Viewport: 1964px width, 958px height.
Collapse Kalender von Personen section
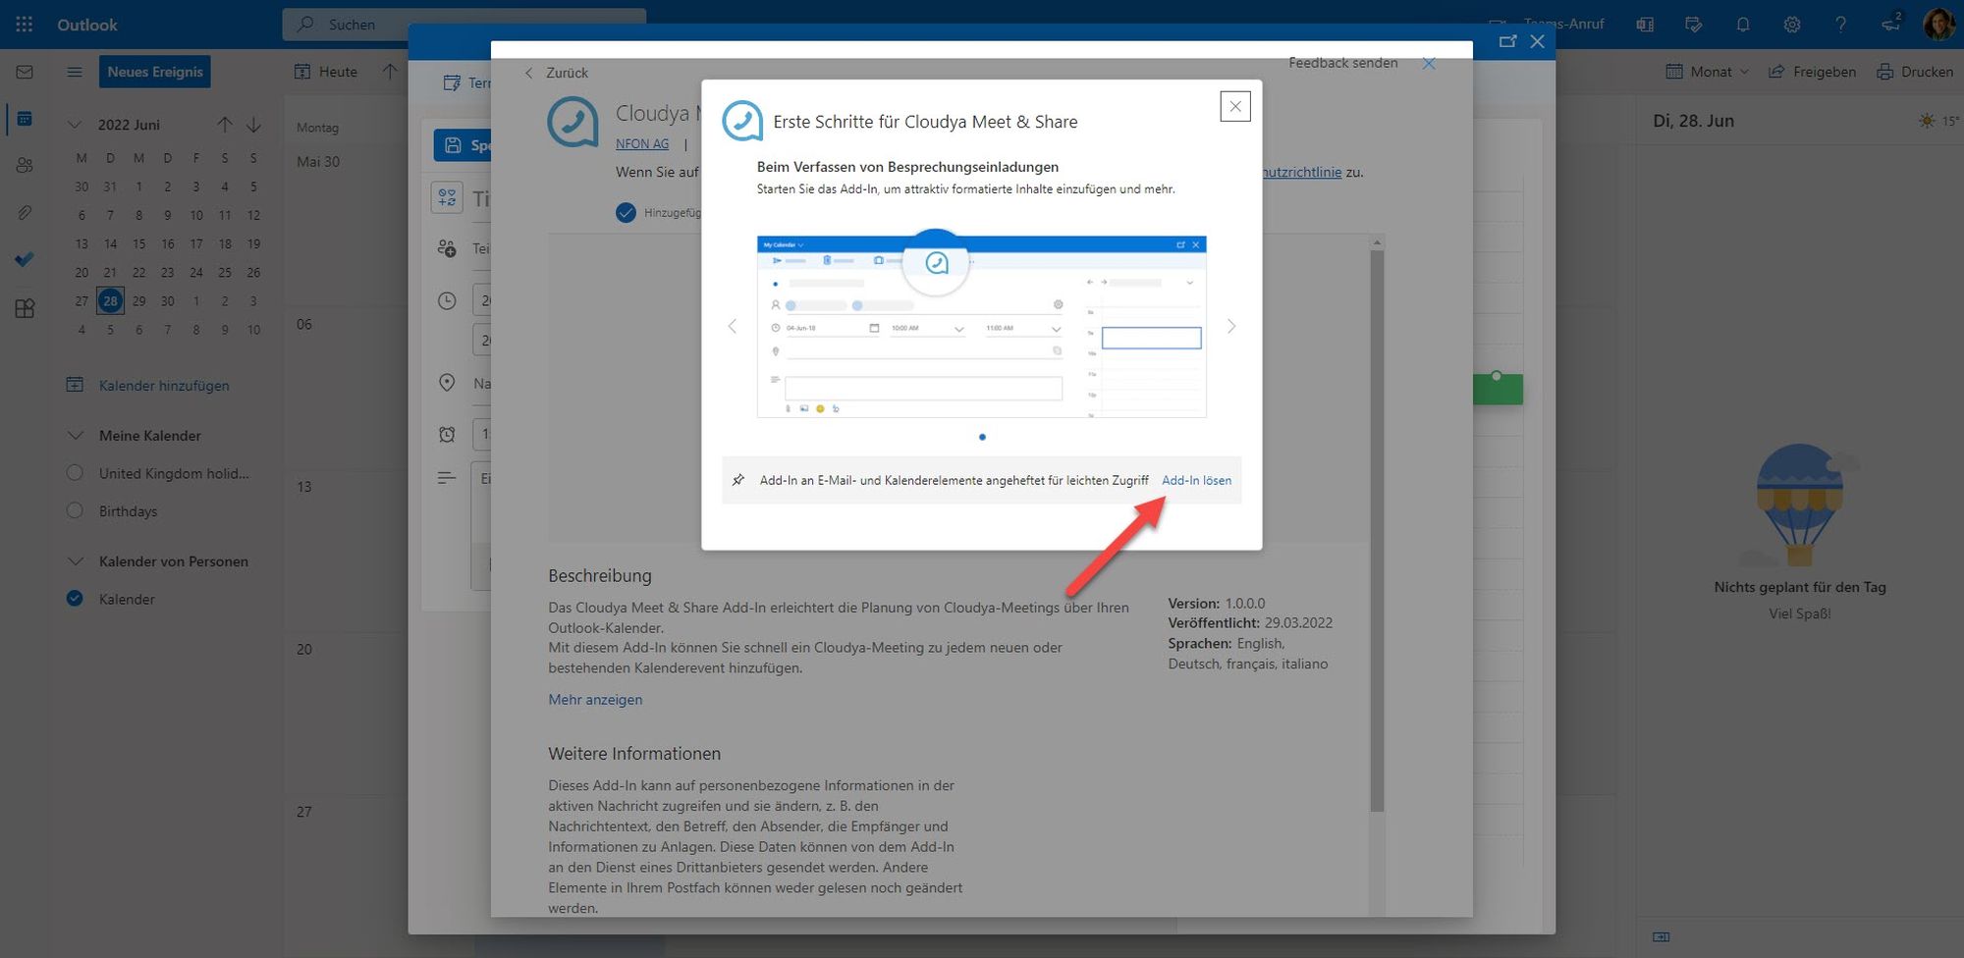pos(75,561)
